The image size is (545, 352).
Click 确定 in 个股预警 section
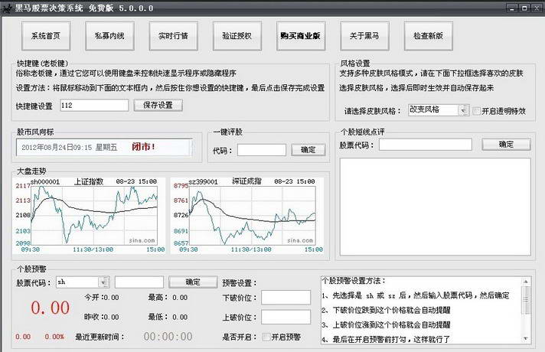tap(193, 282)
